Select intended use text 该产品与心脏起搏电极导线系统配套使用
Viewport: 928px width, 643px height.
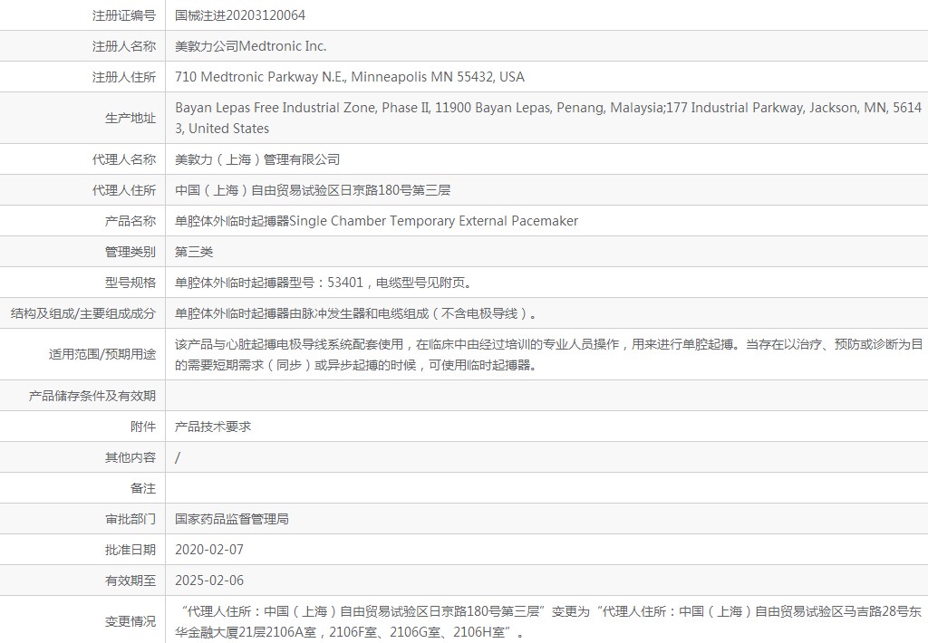(x=289, y=344)
